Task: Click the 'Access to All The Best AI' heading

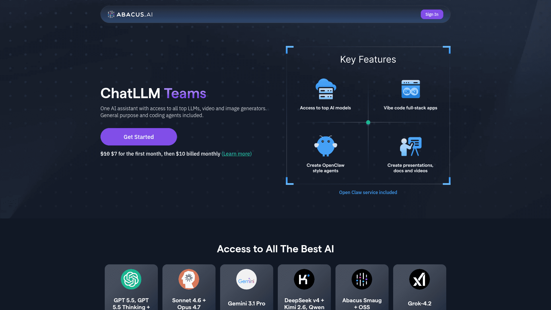Action: click(275, 249)
